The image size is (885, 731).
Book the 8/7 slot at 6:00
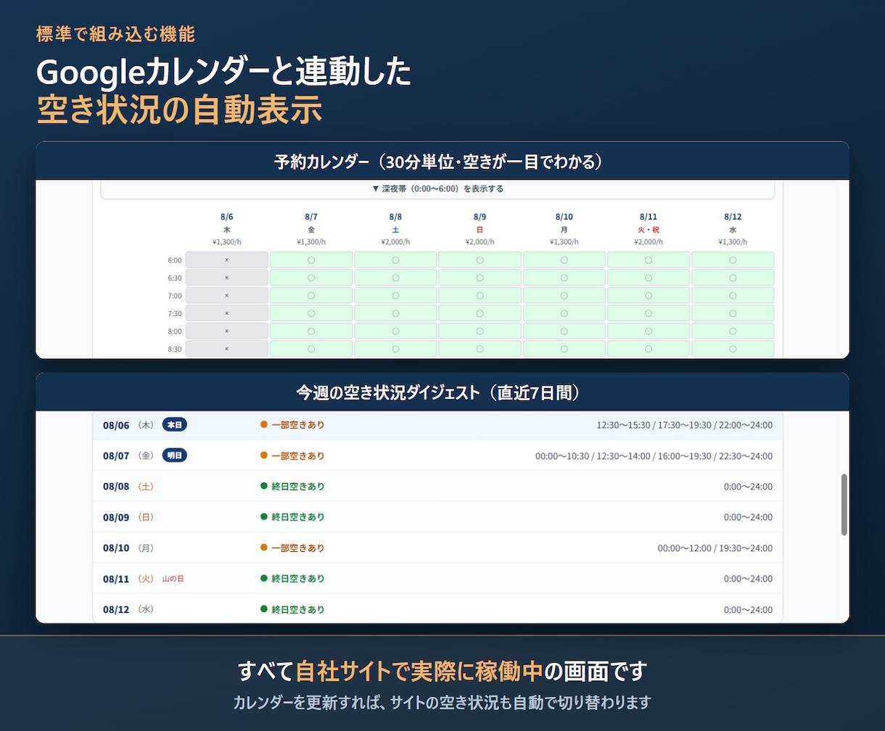[x=311, y=260]
